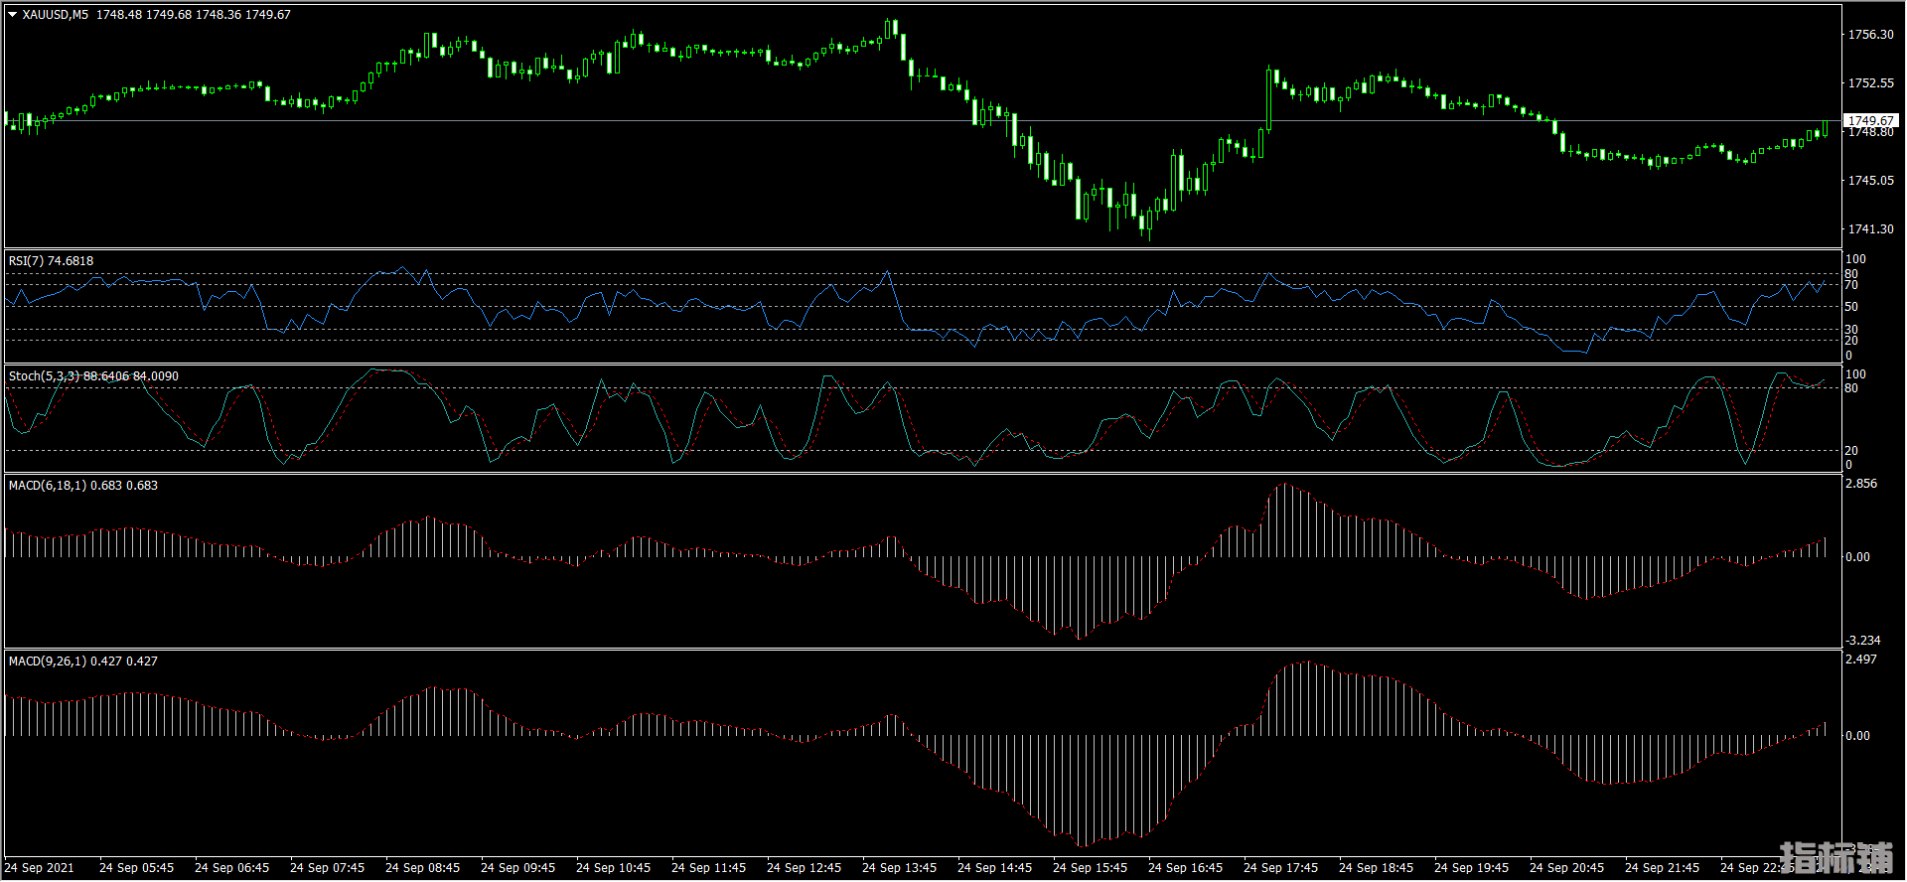Click the -3.234 MACD scale value
Image resolution: width=1907 pixels, height=882 pixels.
click(x=1862, y=641)
